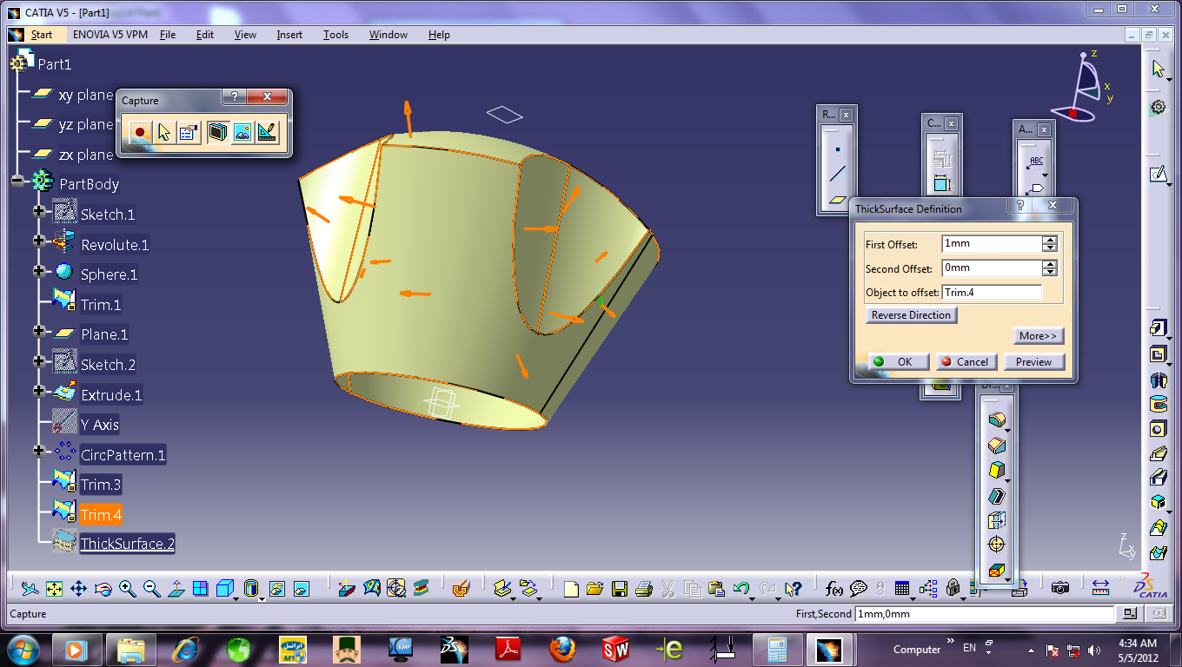Open Undo history dropdown arrow
This screenshot has width=1182, height=667.
pyautogui.click(x=753, y=598)
